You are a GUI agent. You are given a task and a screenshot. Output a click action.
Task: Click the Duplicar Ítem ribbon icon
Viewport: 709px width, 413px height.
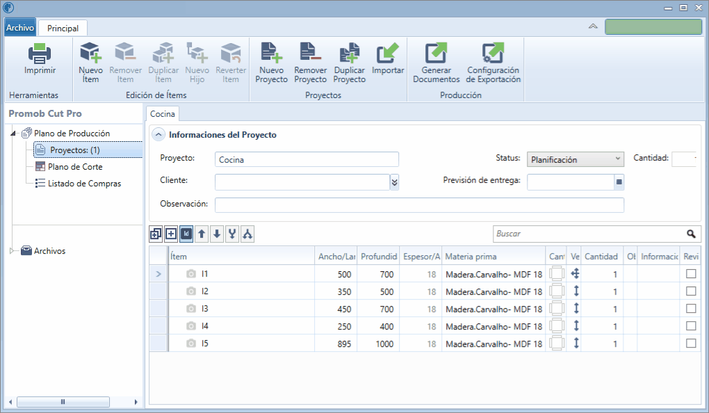163,52
